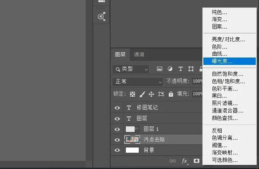Click the shape layer filter icon
The height and width of the screenshot is (169, 259).
pyautogui.click(x=191, y=69)
